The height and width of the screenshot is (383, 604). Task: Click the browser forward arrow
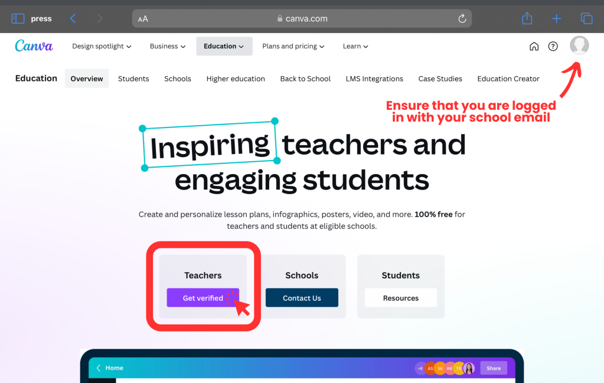coord(99,18)
